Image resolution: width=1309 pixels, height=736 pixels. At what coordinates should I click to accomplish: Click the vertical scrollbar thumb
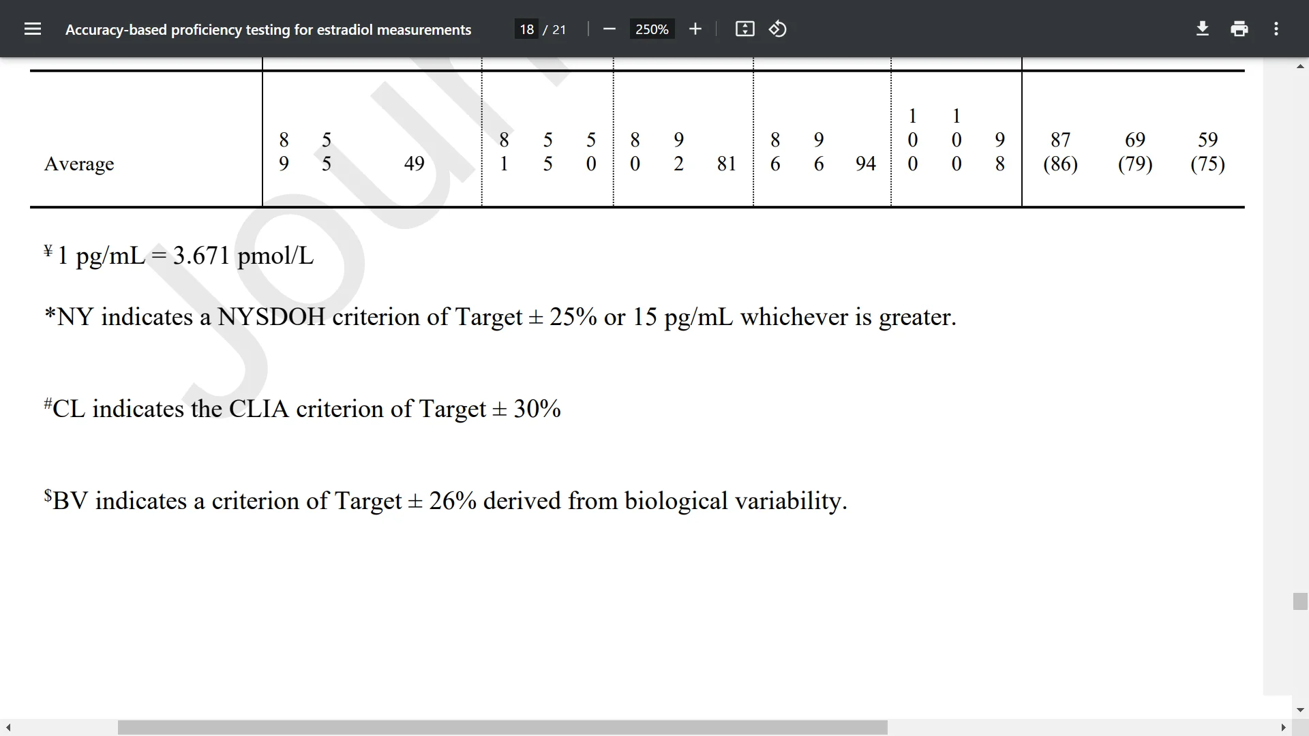tap(1300, 602)
